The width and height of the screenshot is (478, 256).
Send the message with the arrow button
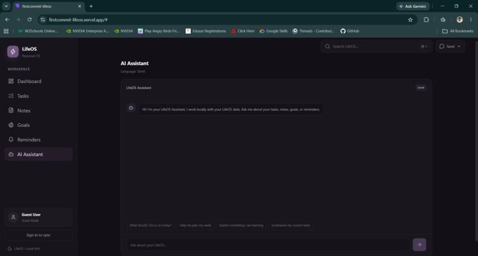(419, 245)
